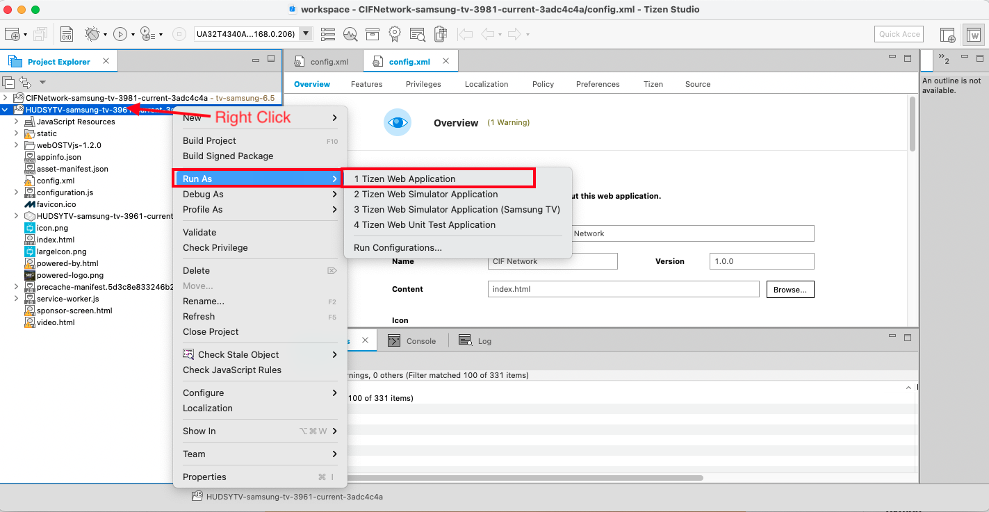Open the Debug dropdown arrow
The image size is (989, 512).
pos(105,35)
